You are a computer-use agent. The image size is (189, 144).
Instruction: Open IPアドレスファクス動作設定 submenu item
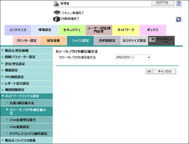click(x=26, y=133)
